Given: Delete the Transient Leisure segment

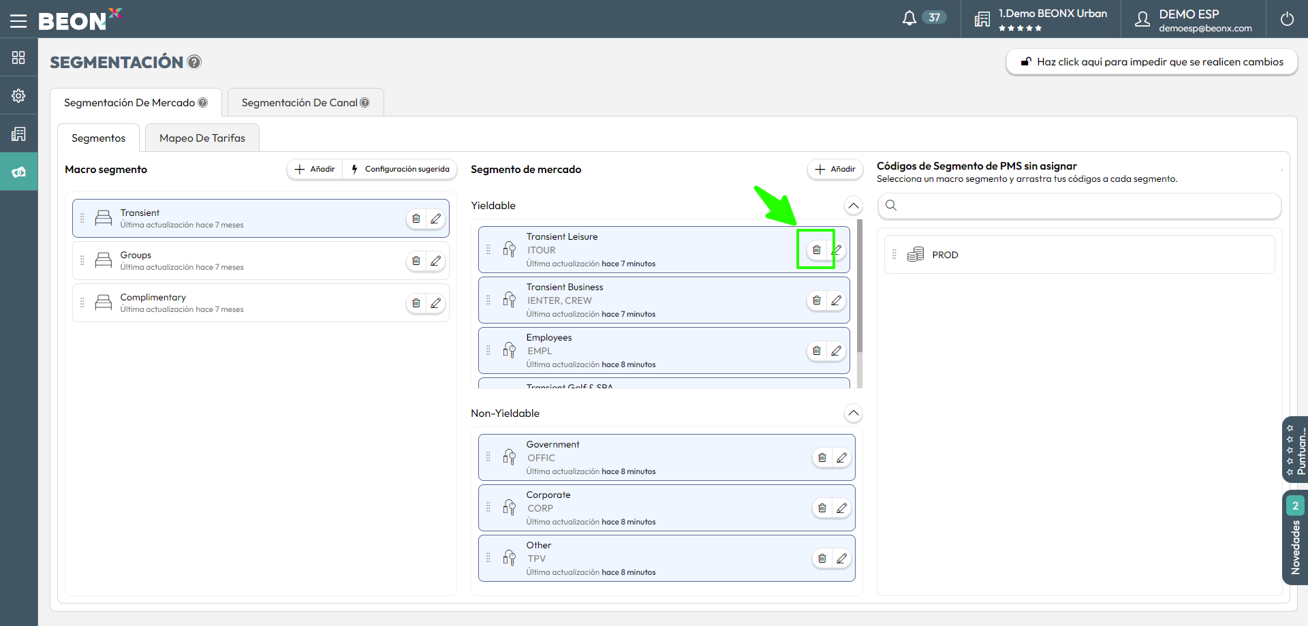Looking at the screenshot, I should (816, 250).
